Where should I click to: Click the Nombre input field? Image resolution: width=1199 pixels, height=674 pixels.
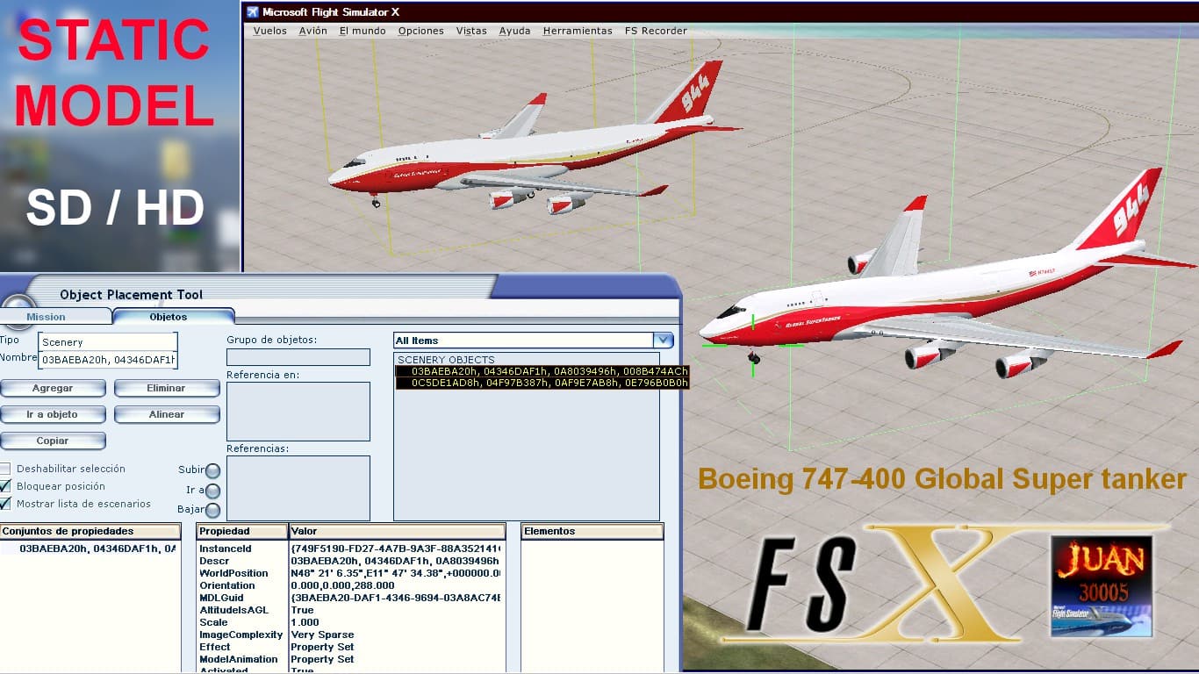pos(108,360)
